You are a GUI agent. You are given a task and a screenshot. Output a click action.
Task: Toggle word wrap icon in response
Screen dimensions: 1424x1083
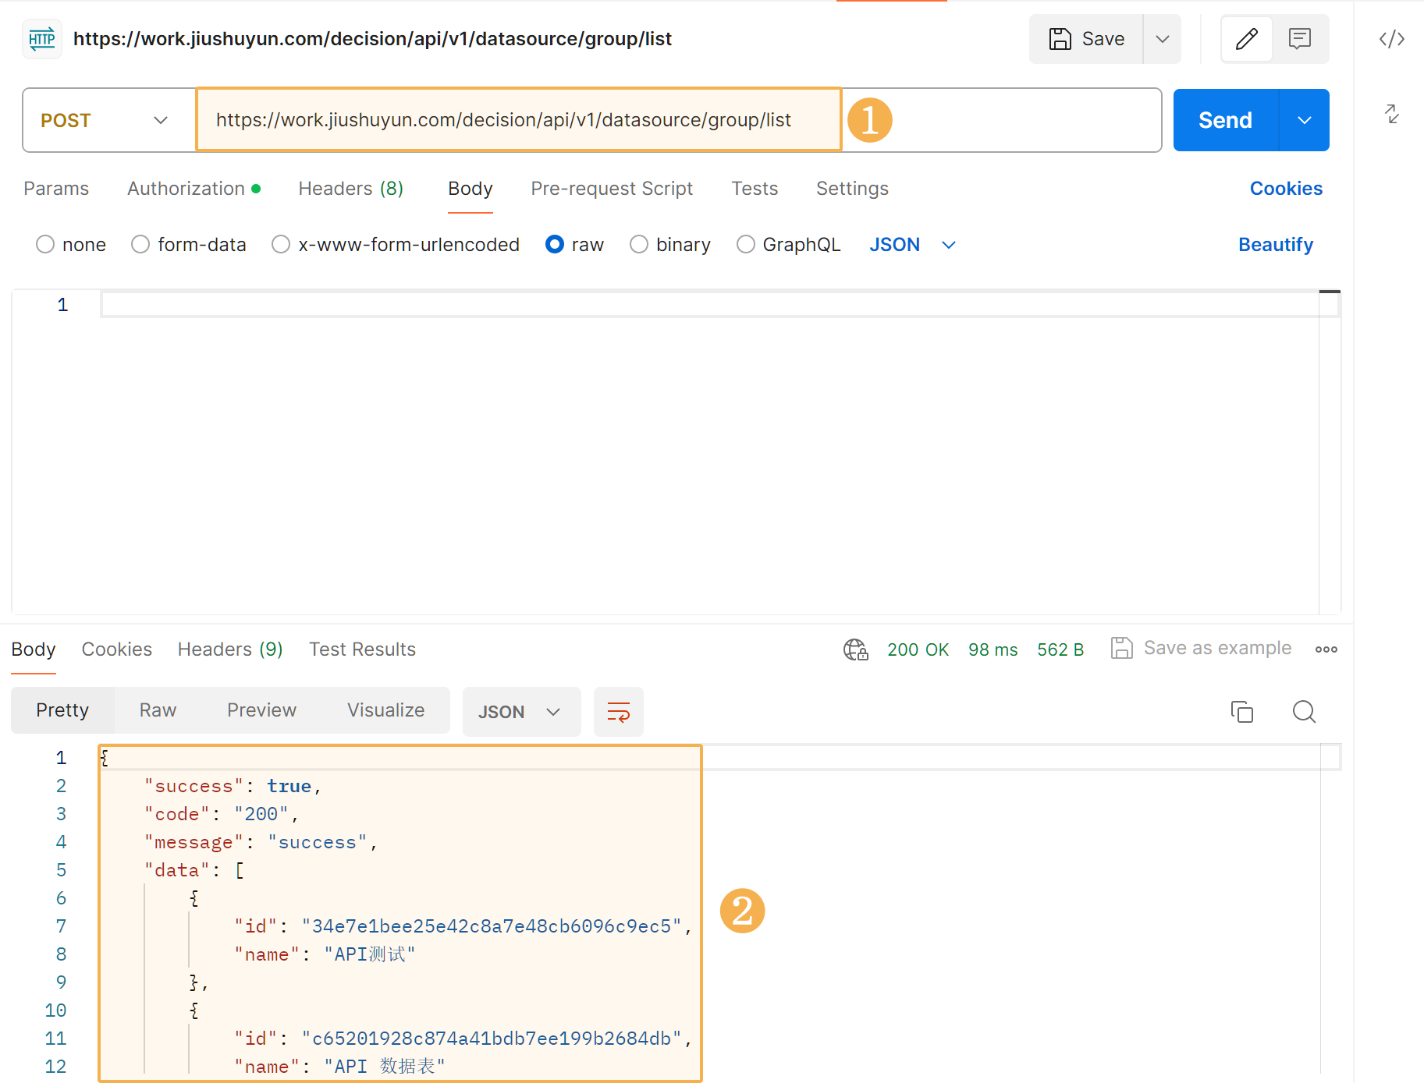click(x=618, y=711)
